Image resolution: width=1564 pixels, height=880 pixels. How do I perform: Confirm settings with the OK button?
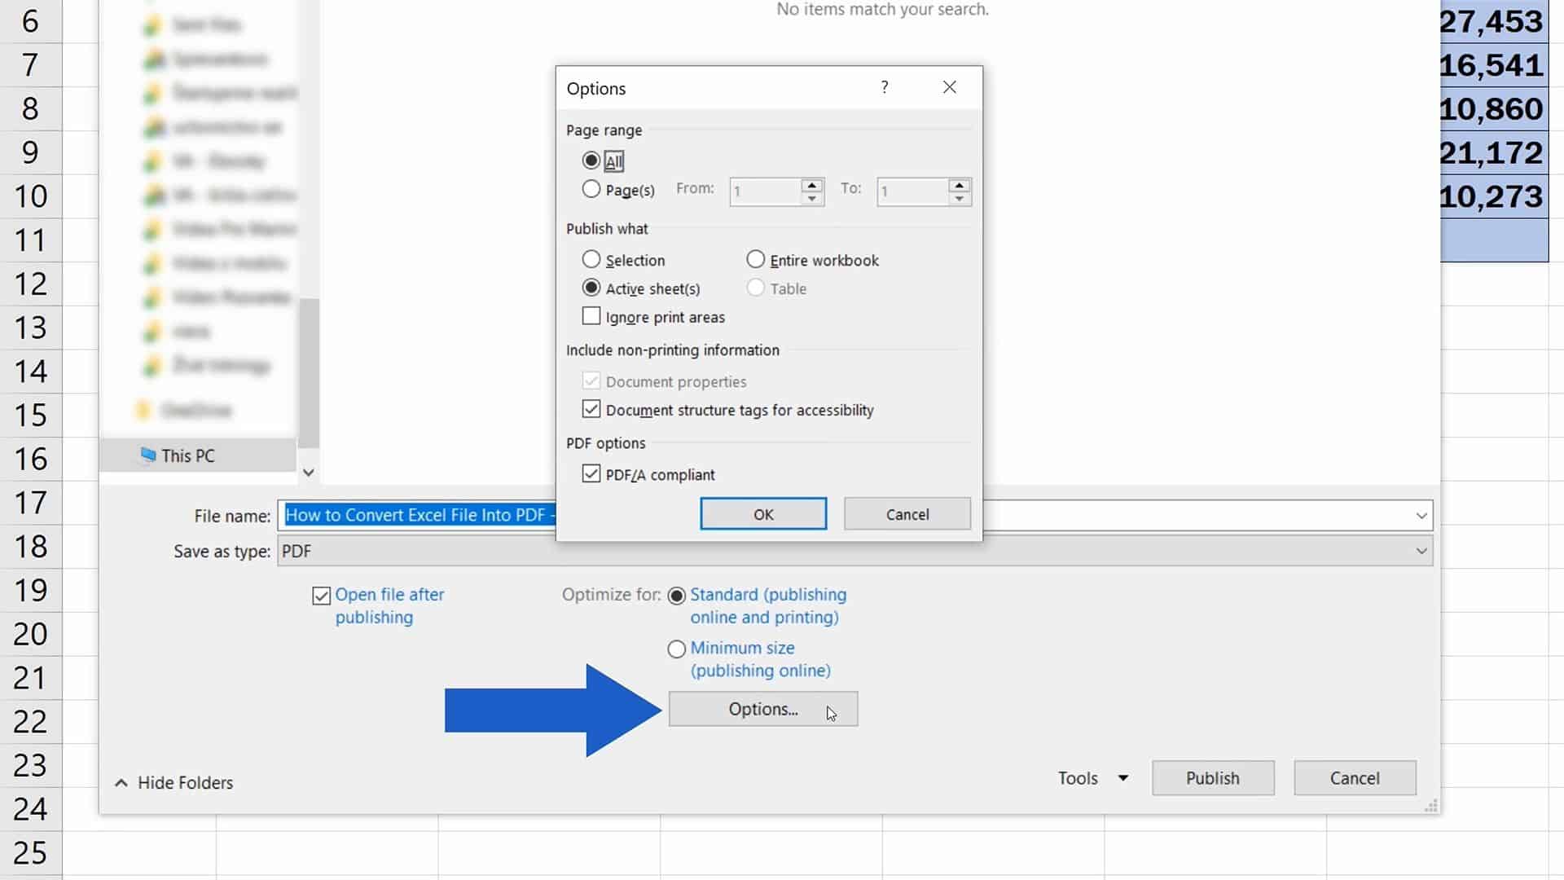pyautogui.click(x=763, y=513)
